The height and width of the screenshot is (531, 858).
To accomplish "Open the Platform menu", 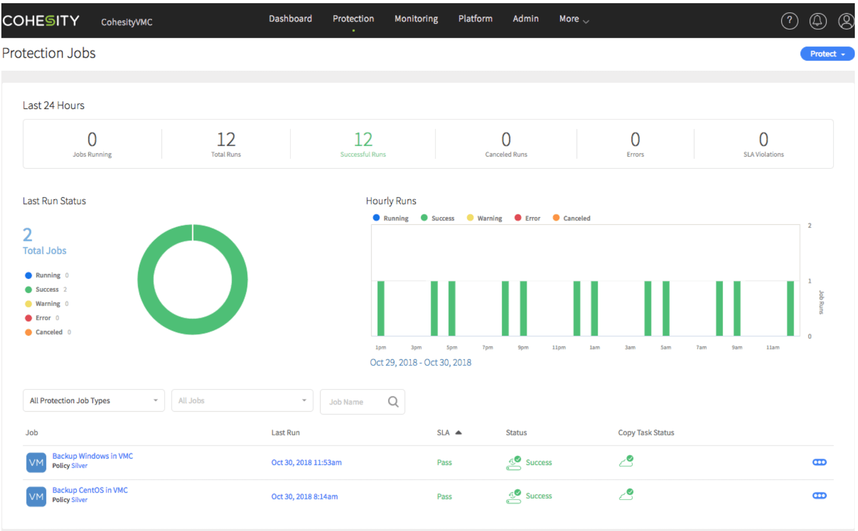I will 475,19.
